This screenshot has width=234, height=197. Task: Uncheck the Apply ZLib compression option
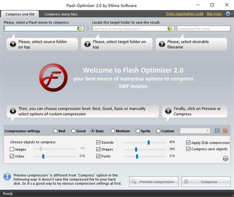pyautogui.click(x=189, y=143)
